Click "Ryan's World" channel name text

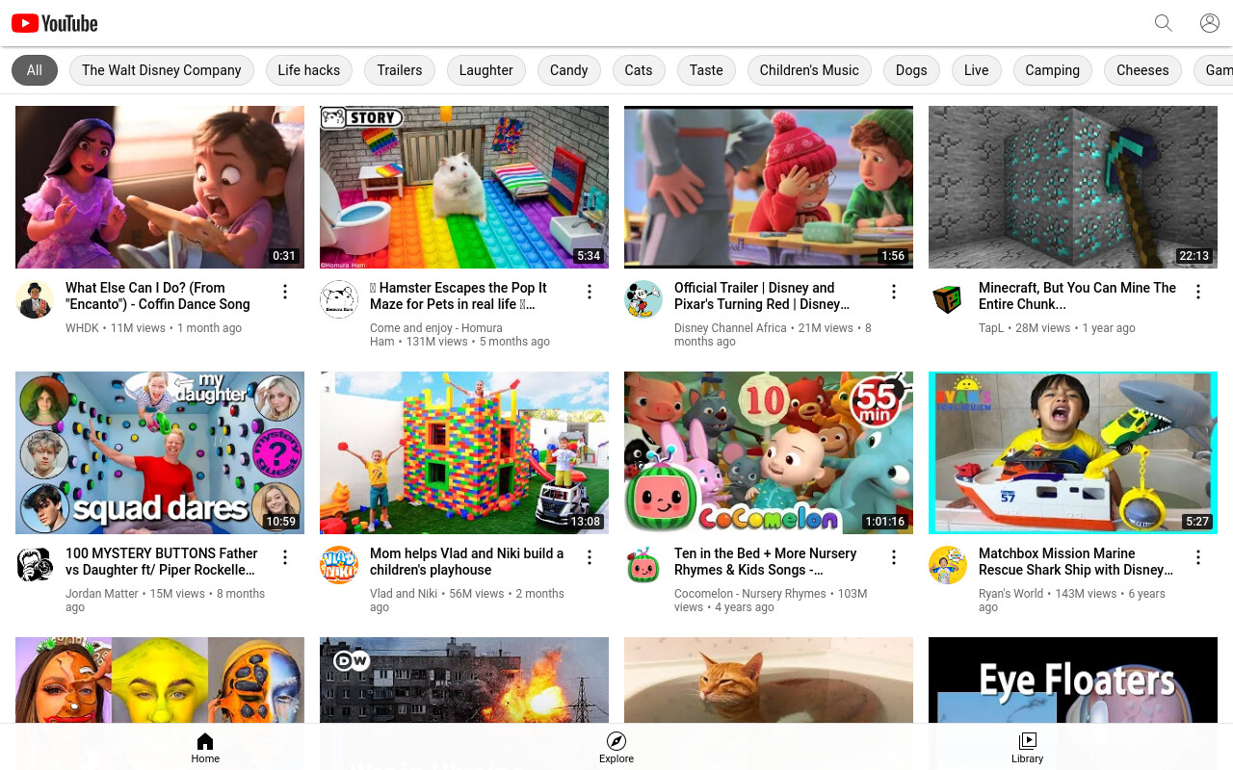click(x=1010, y=594)
